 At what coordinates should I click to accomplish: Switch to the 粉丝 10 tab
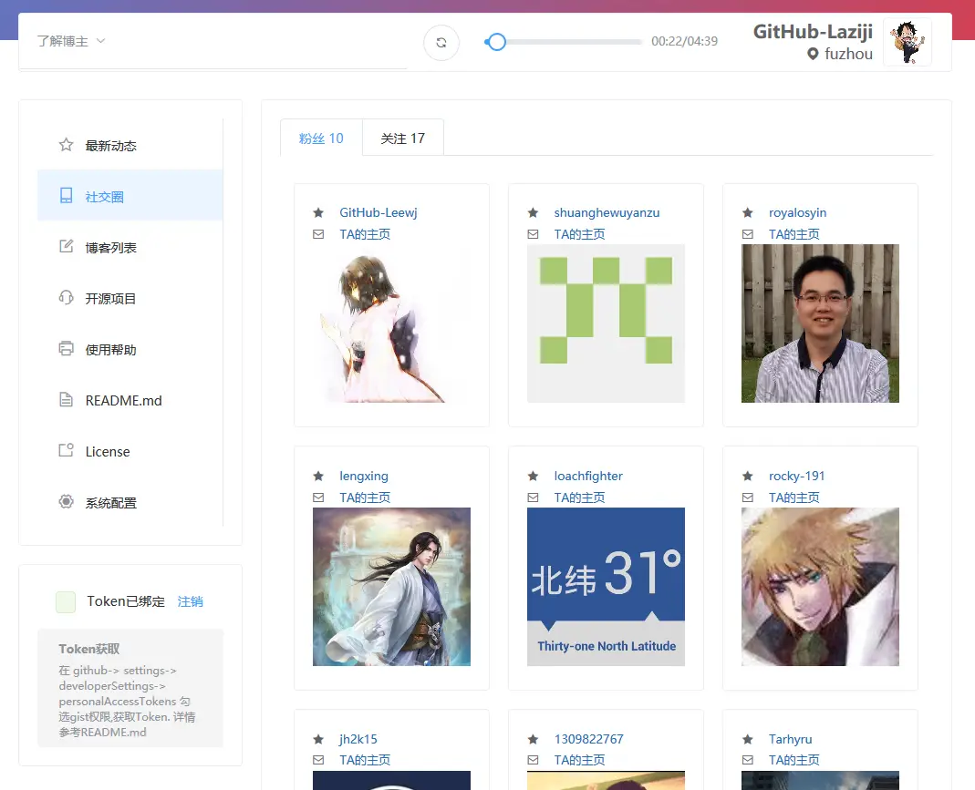(321, 138)
